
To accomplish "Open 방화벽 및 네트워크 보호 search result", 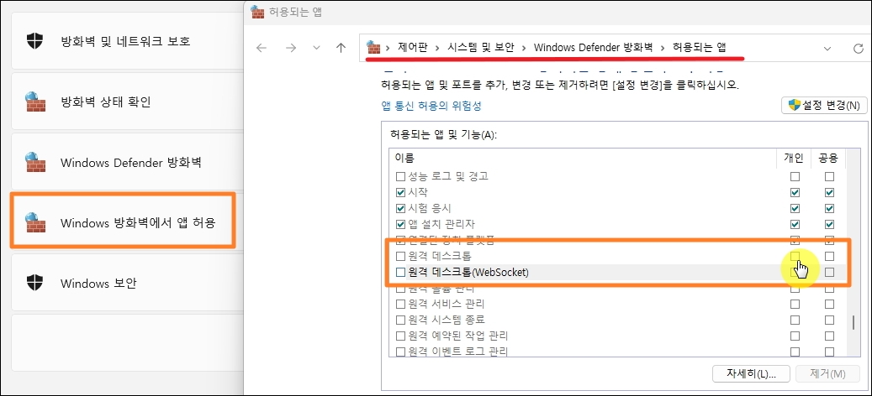I will 127,41.
